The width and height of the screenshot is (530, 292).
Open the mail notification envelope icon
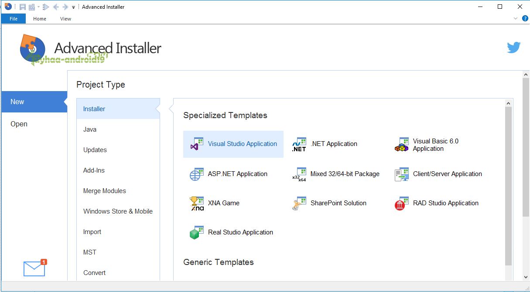pyautogui.click(x=34, y=268)
